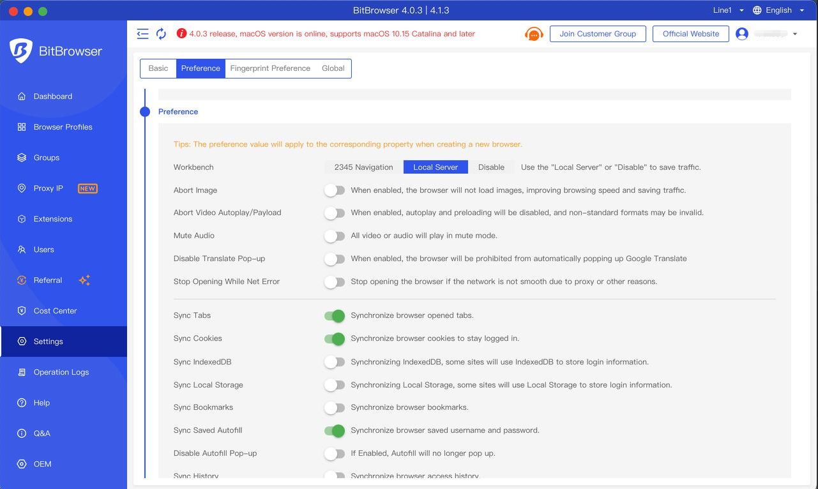The height and width of the screenshot is (489, 818).
Task: Click the Dashboard home icon
Action: pyautogui.click(x=22, y=96)
